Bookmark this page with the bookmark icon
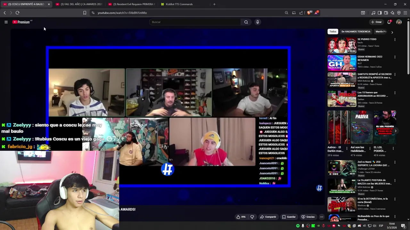This screenshot has width=410, height=230. point(85,13)
